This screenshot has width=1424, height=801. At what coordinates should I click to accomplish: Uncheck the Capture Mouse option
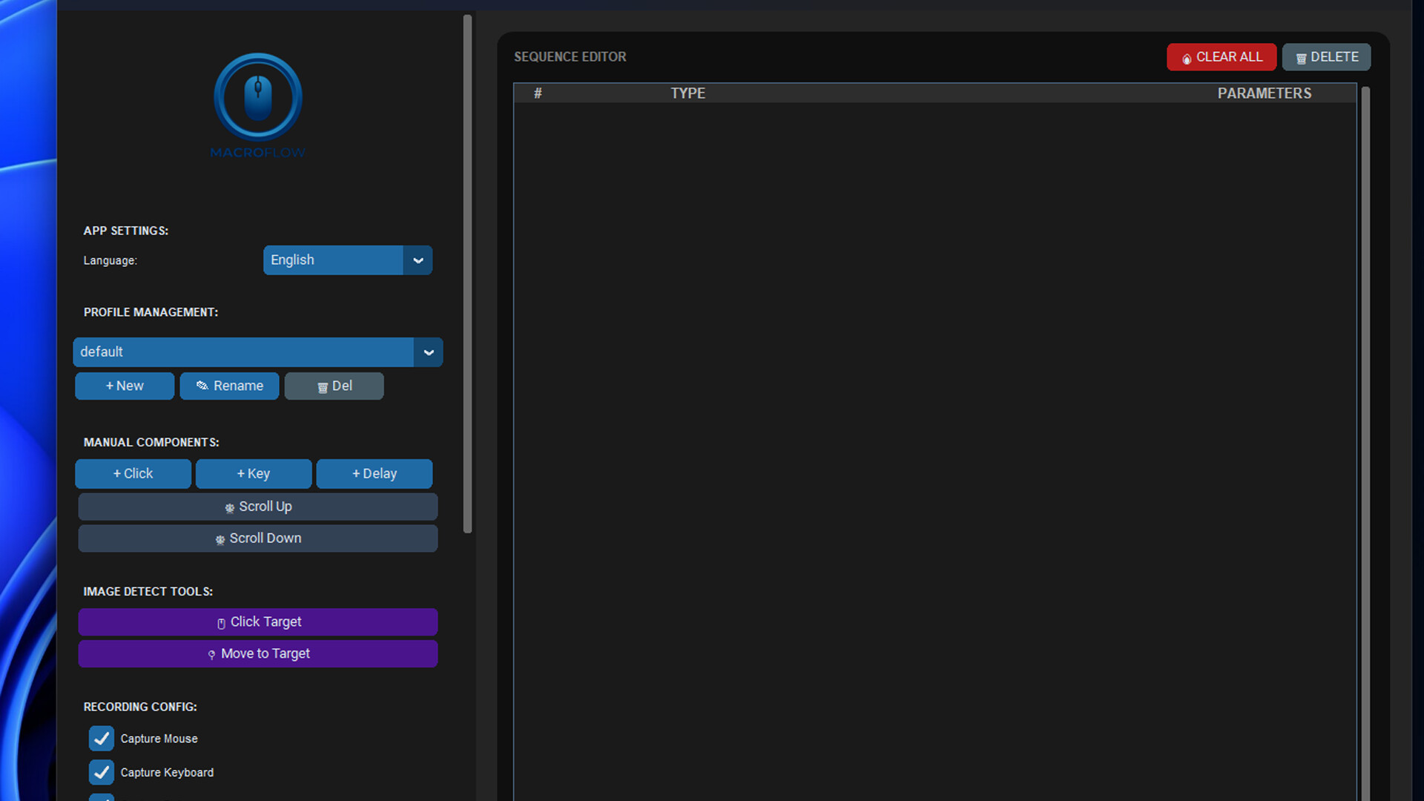[102, 739]
